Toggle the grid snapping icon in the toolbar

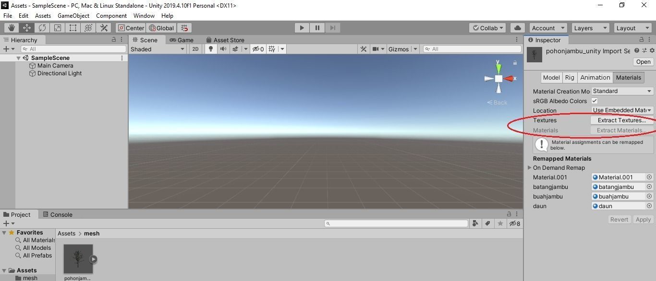[184, 28]
